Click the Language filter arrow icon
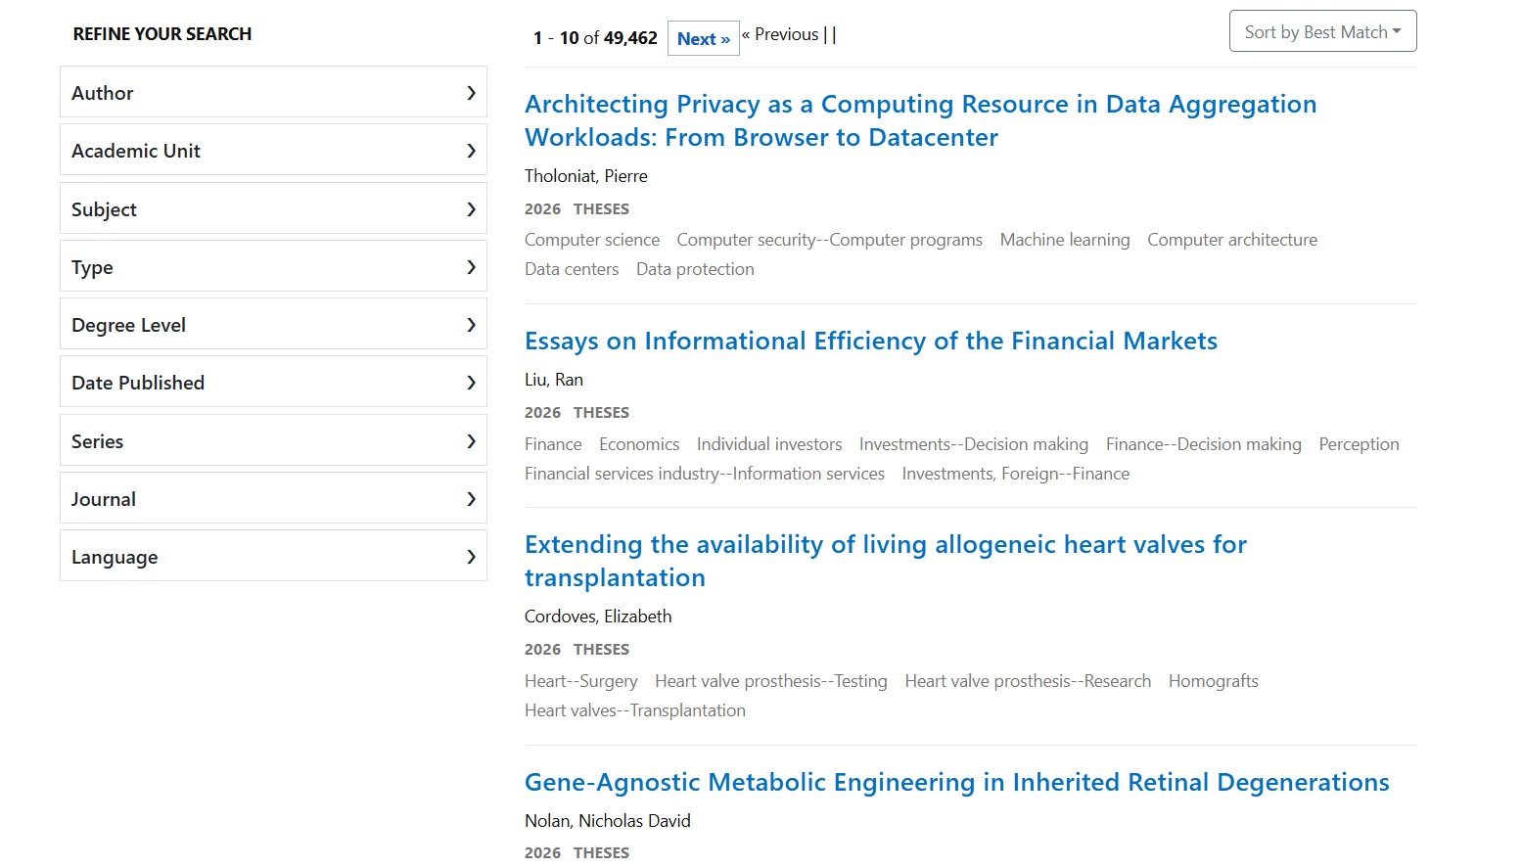Screen dimensions: 1522x868 (470, 557)
